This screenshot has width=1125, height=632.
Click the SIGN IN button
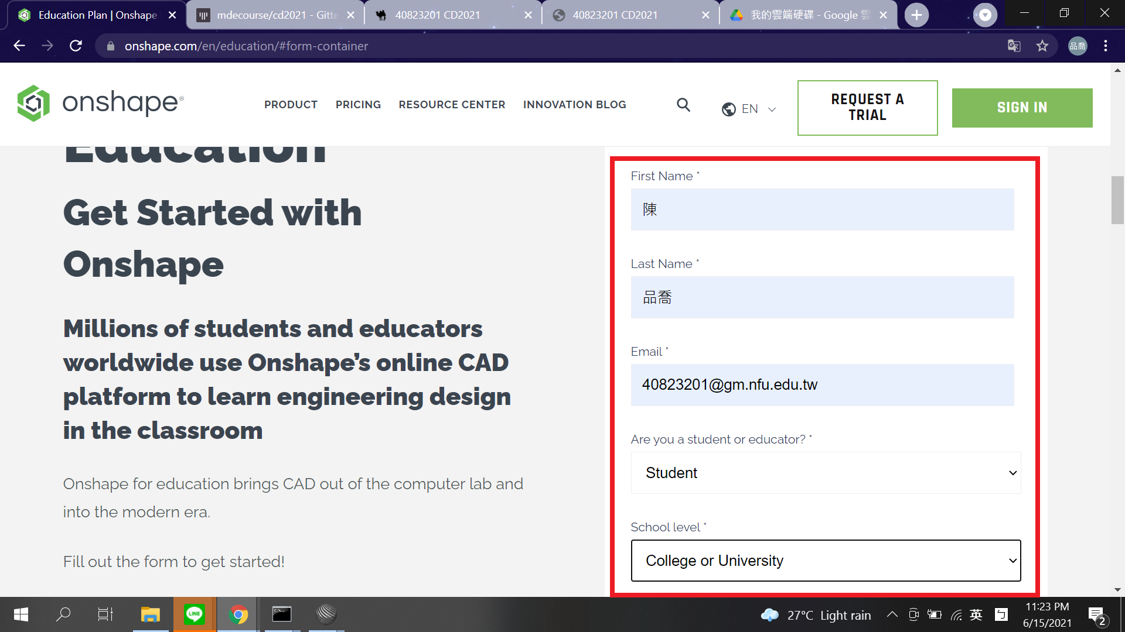(1022, 108)
